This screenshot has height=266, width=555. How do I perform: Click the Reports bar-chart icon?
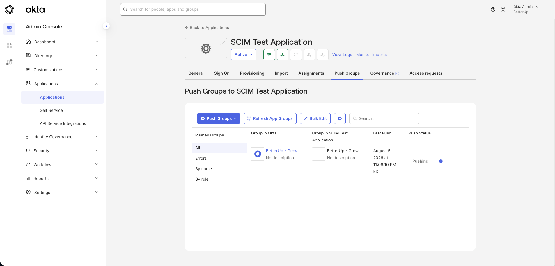[28, 179]
